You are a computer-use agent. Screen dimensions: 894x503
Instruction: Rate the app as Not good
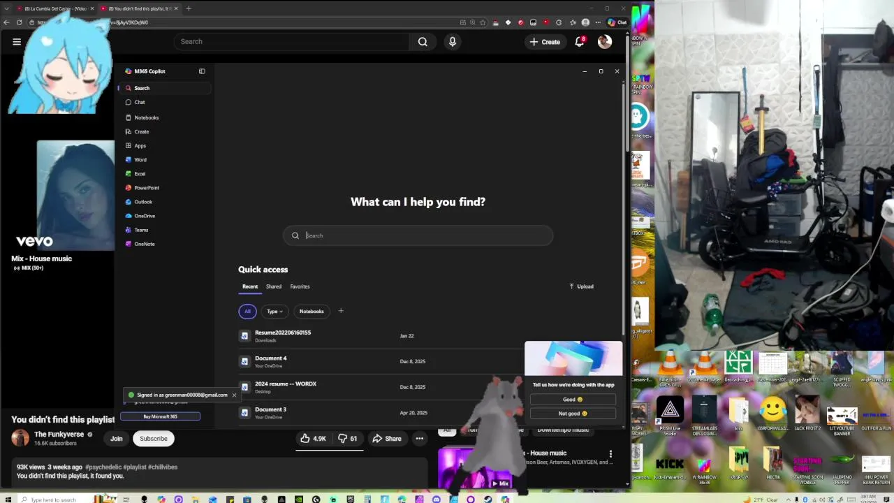tap(573, 414)
